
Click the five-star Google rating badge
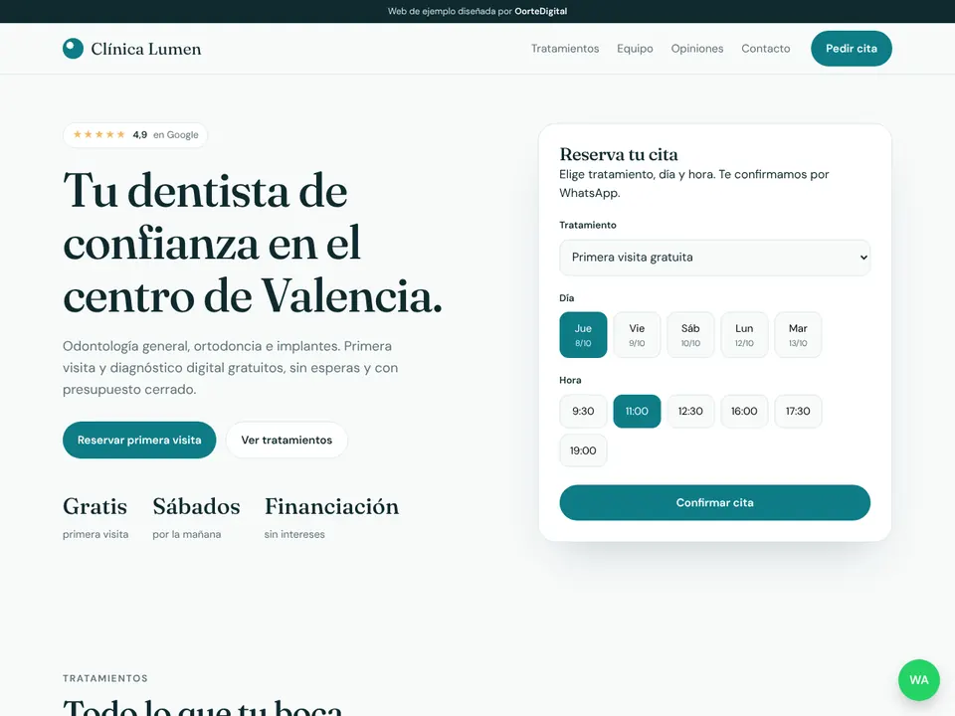(x=135, y=135)
